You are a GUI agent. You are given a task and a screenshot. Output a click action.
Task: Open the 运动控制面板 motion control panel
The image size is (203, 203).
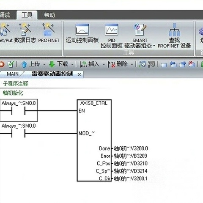[x=82, y=33]
